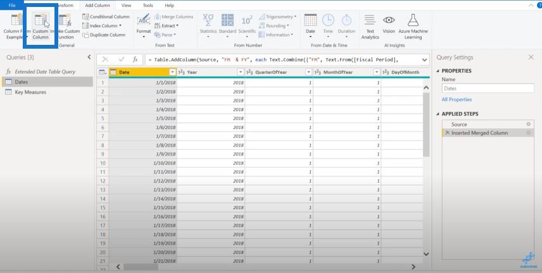Click the vertical scrollbar down arrow

[x=426, y=254]
